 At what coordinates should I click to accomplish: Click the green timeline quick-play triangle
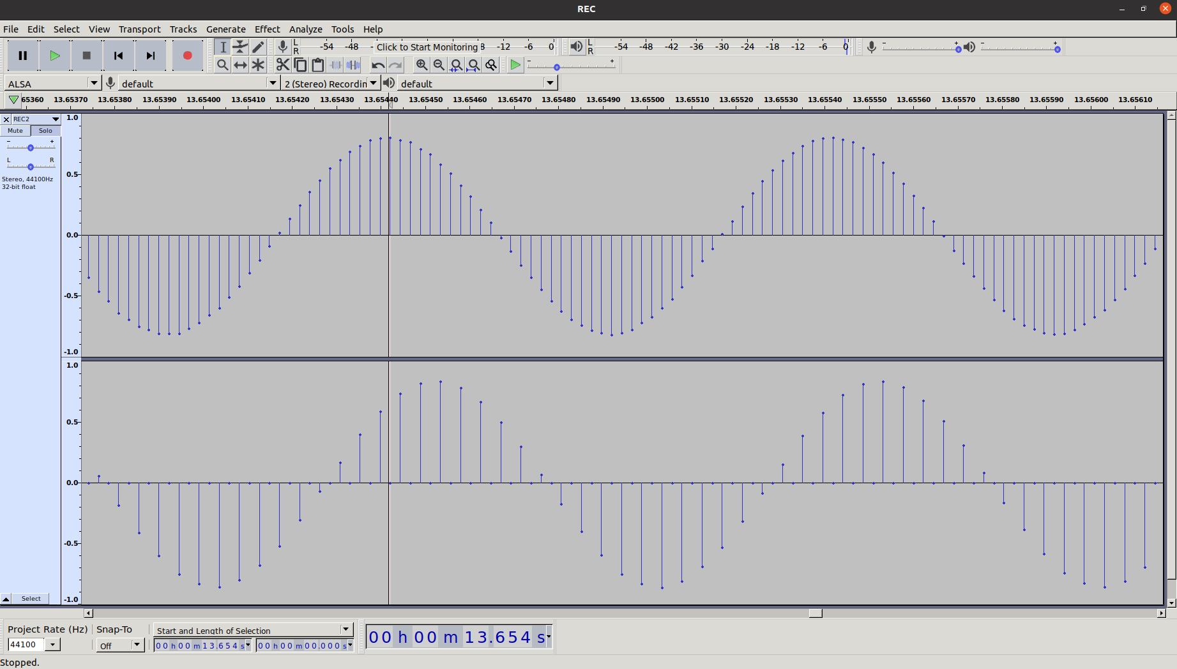point(13,100)
